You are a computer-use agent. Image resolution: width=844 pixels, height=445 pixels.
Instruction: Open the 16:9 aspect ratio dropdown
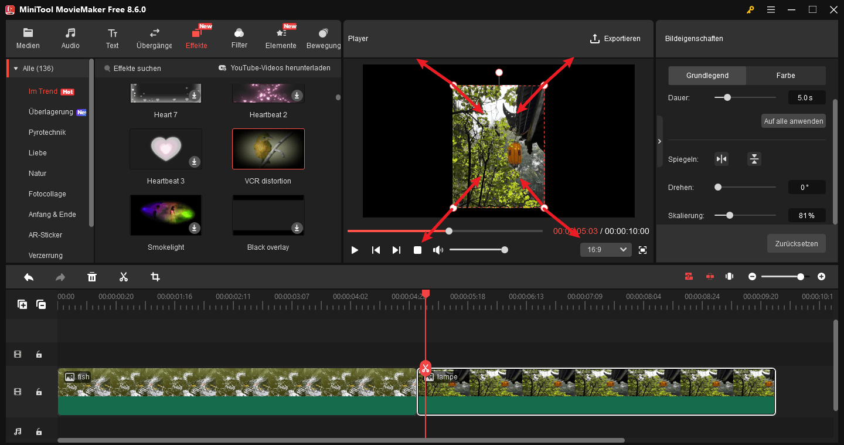pos(605,249)
